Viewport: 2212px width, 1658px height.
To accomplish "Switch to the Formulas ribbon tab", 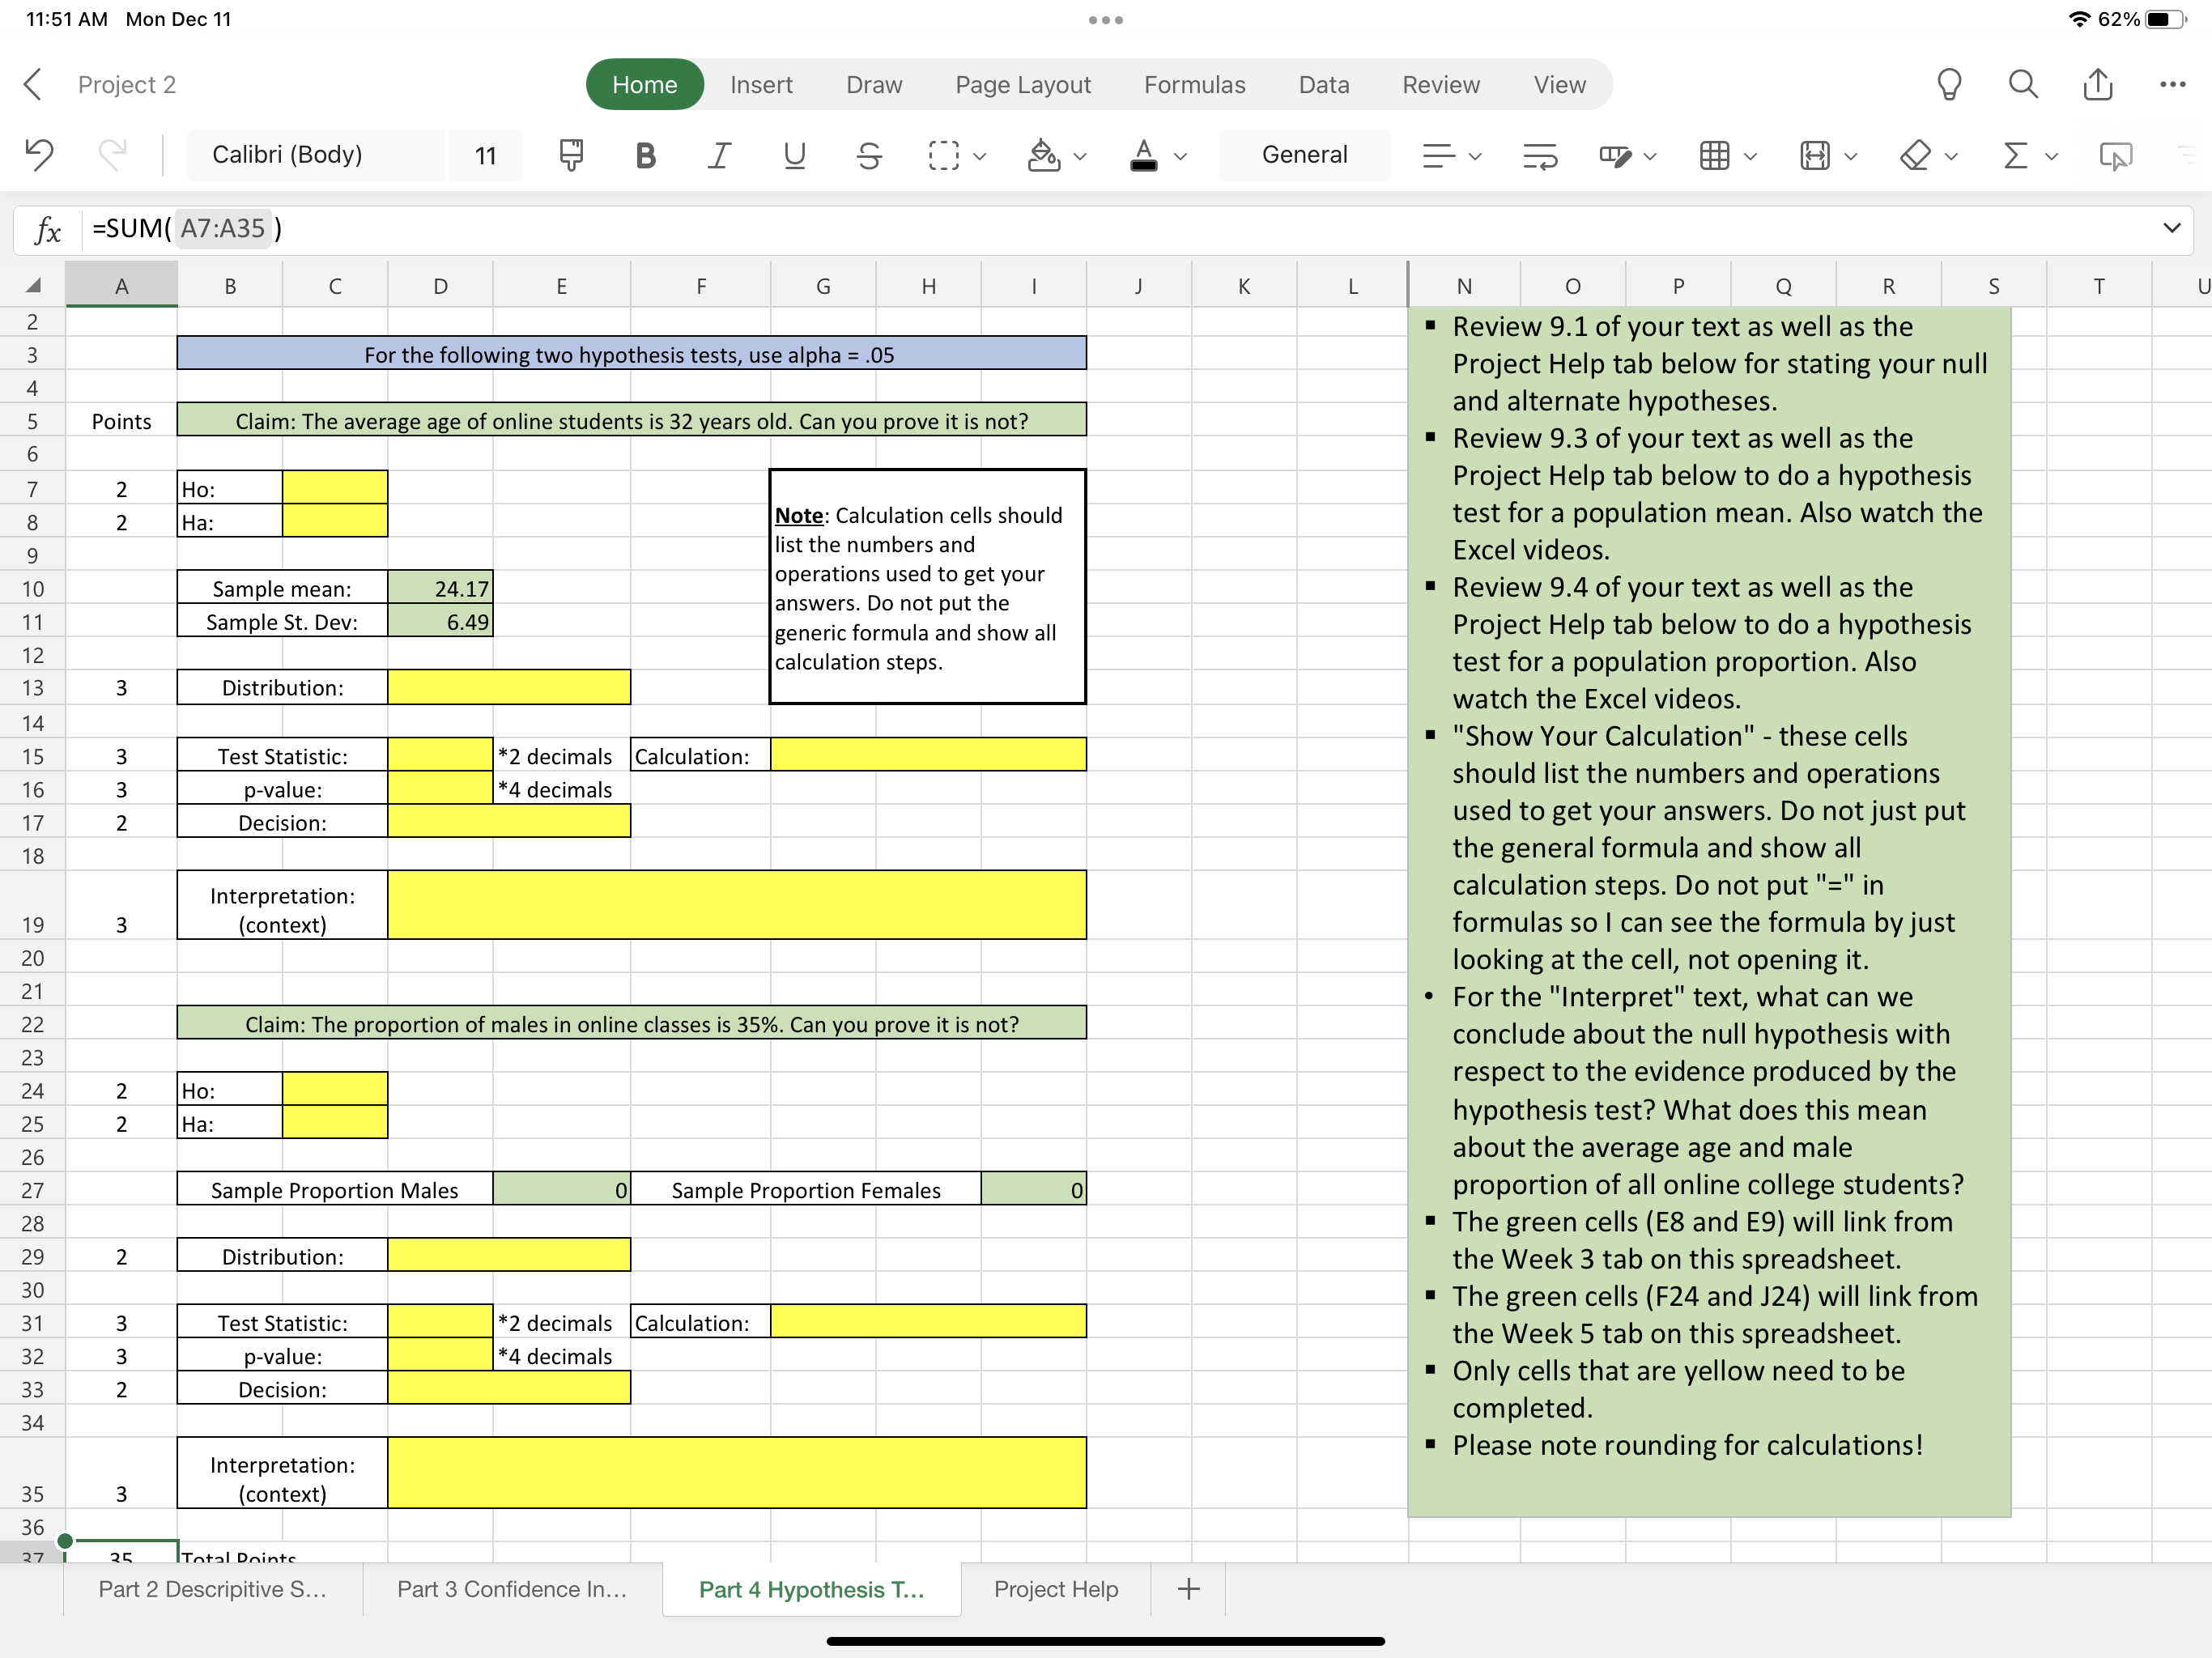I will (x=1194, y=85).
